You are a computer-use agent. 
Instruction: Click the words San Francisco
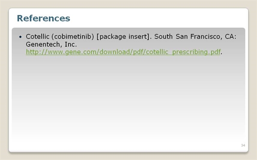(x=198, y=36)
